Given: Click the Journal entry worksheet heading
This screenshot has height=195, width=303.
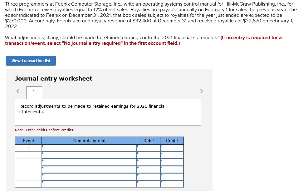Looking at the screenshot, I should click(54, 79).
